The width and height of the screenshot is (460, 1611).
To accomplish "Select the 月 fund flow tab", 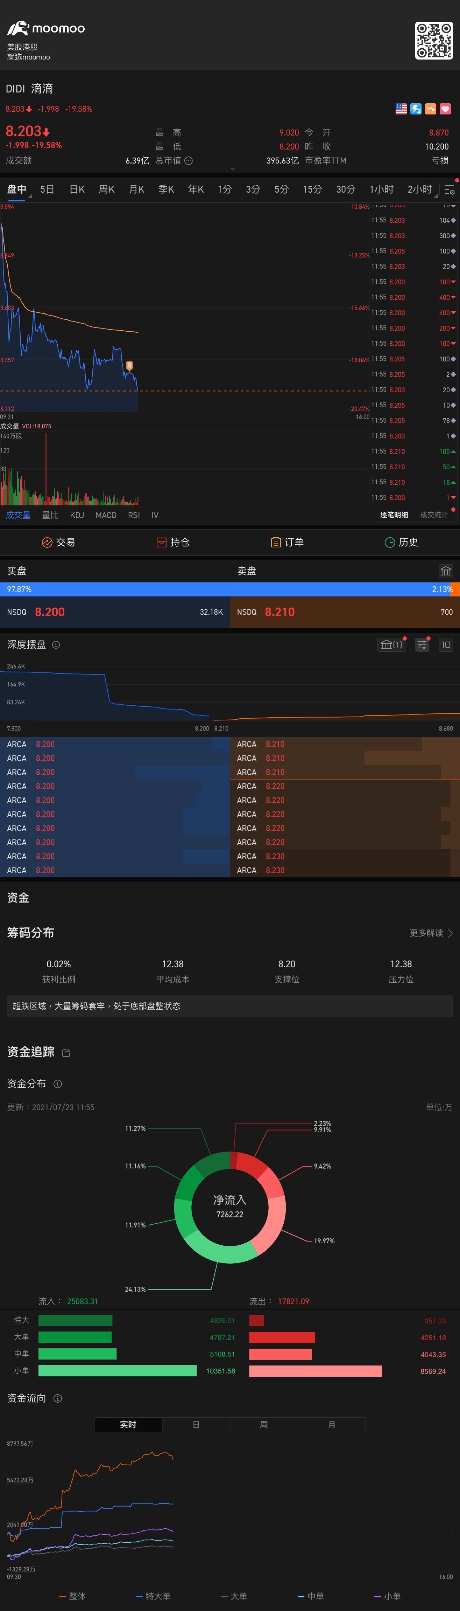I will pyautogui.click(x=331, y=1424).
